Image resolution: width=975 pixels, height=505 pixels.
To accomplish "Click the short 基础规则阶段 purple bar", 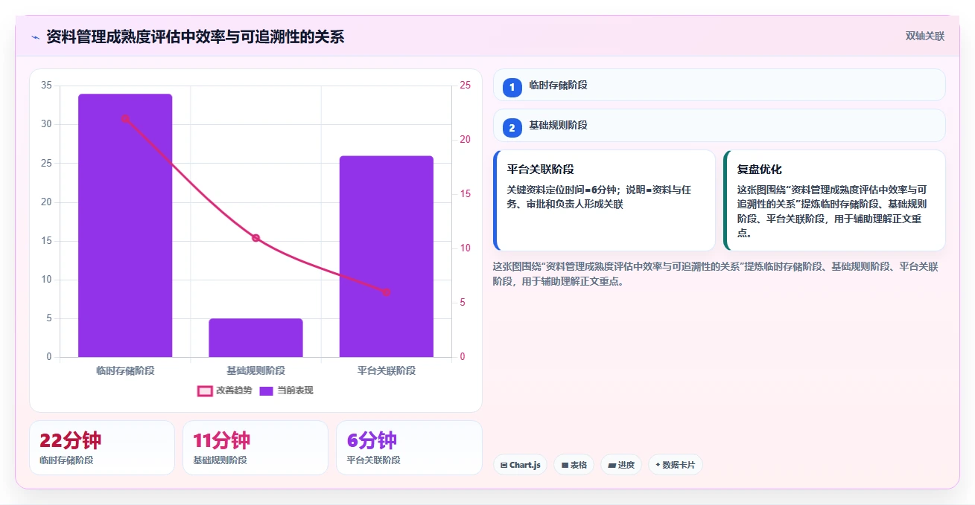I will point(255,338).
